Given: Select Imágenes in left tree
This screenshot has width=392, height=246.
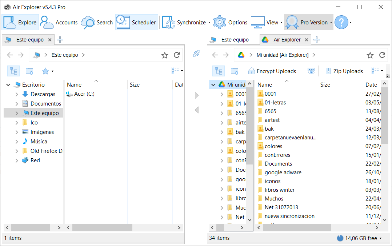Looking at the screenshot, I should coord(42,132).
